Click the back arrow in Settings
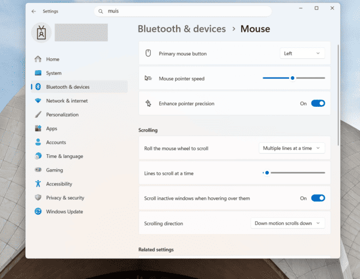The width and height of the screenshot is (360, 279). [34, 11]
